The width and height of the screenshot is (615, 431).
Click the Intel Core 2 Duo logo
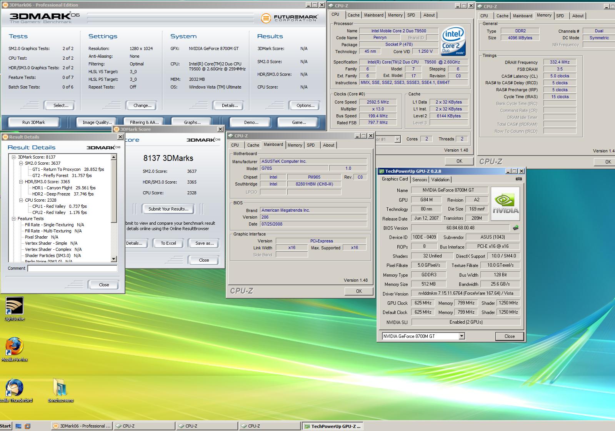coord(453,41)
